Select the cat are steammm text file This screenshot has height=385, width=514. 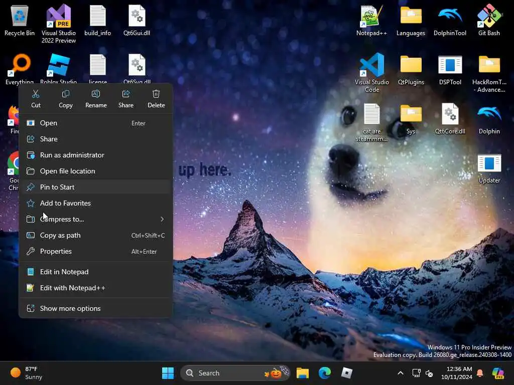tap(372, 122)
